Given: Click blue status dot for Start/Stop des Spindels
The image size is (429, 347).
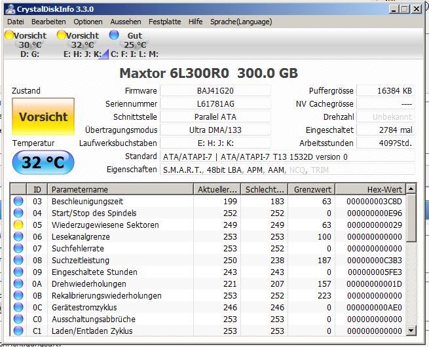Looking at the screenshot, I should click(x=18, y=213).
